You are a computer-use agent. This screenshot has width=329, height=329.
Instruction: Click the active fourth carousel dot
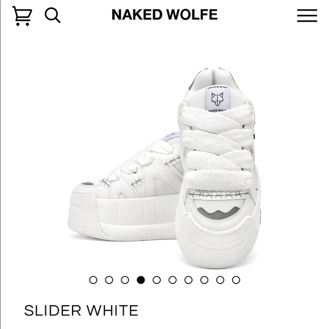click(x=141, y=280)
